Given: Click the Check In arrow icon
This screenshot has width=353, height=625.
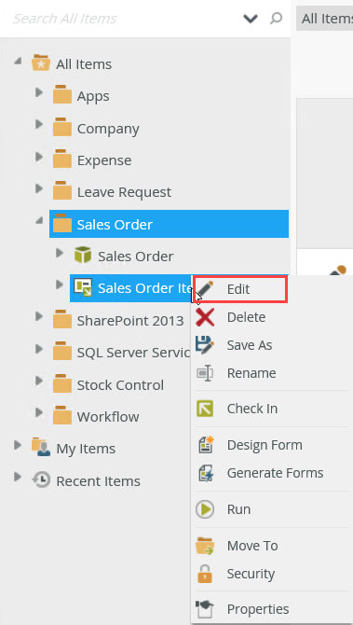Looking at the screenshot, I should point(205,409).
